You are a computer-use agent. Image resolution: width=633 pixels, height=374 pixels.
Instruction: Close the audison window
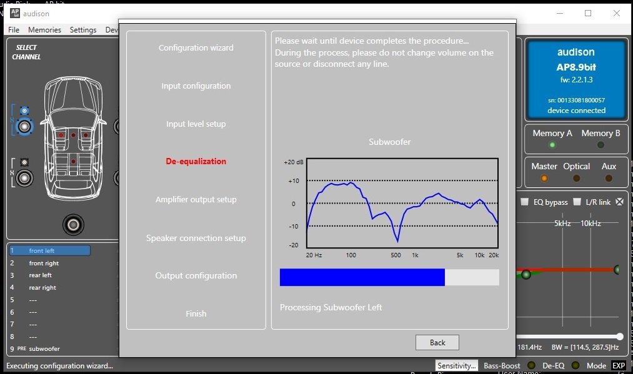click(617, 13)
